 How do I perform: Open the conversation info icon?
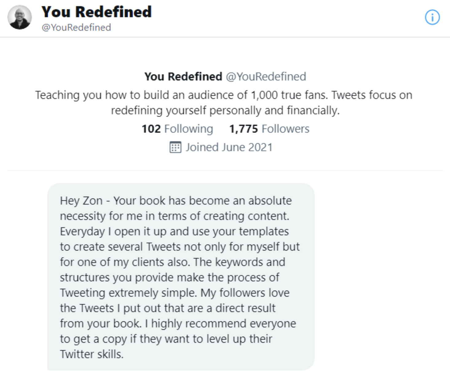tap(432, 18)
